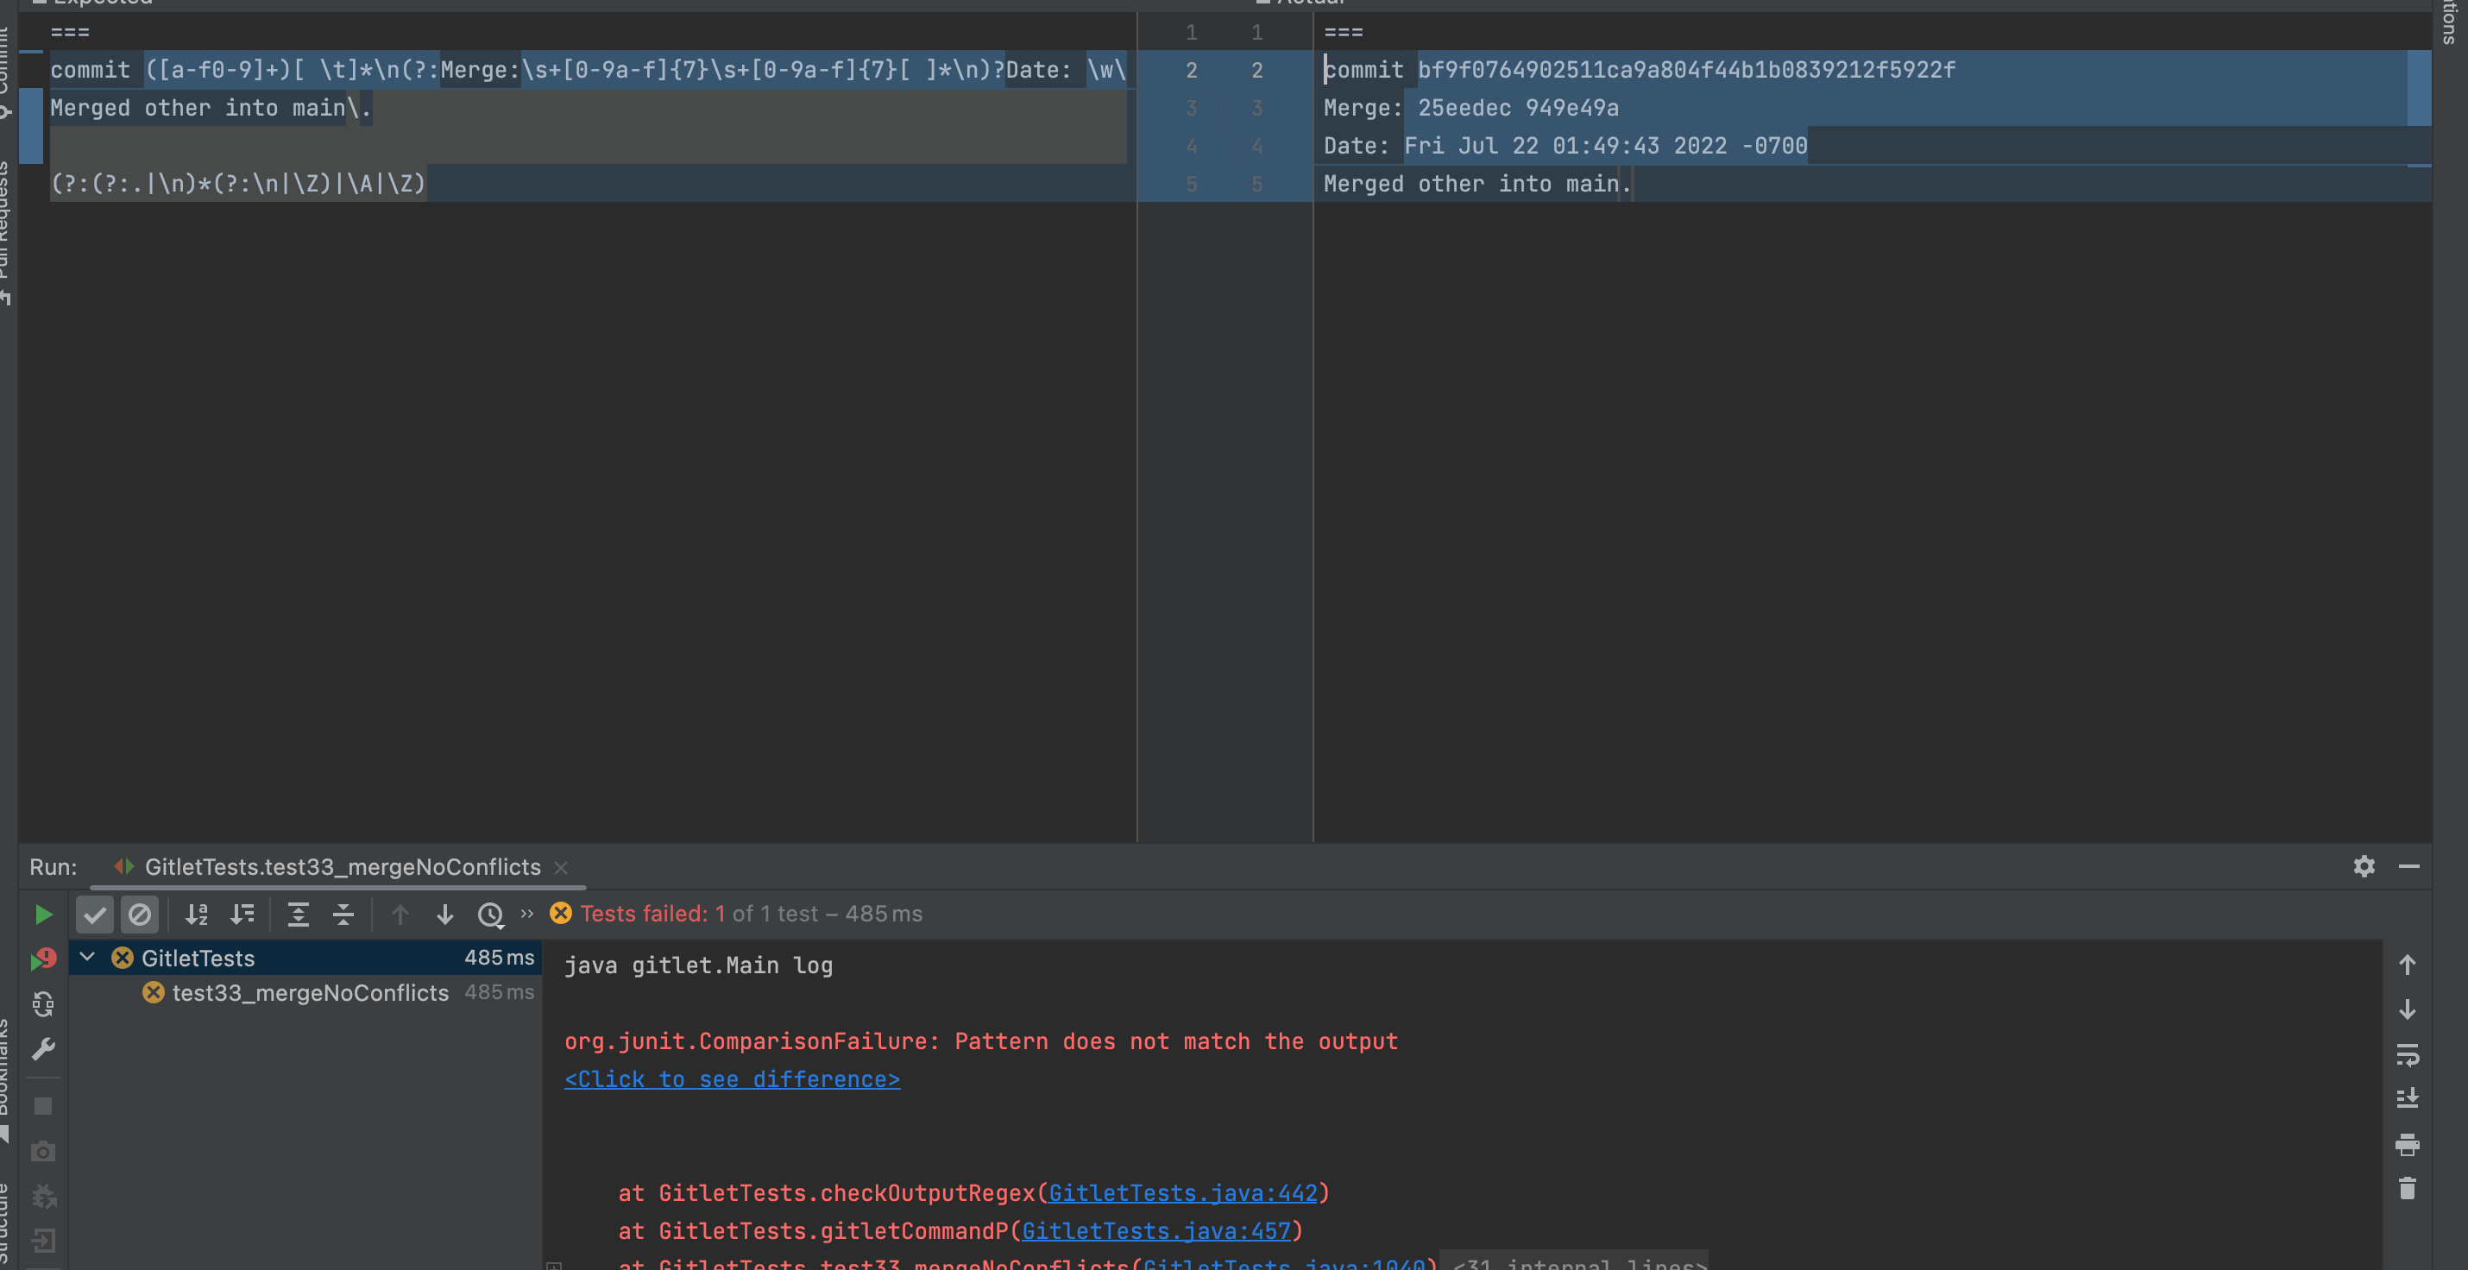This screenshot has height=1270, width=2468.
Task: Collapse all test nodes
Action: pyautogui.click(x=343, y=915)
